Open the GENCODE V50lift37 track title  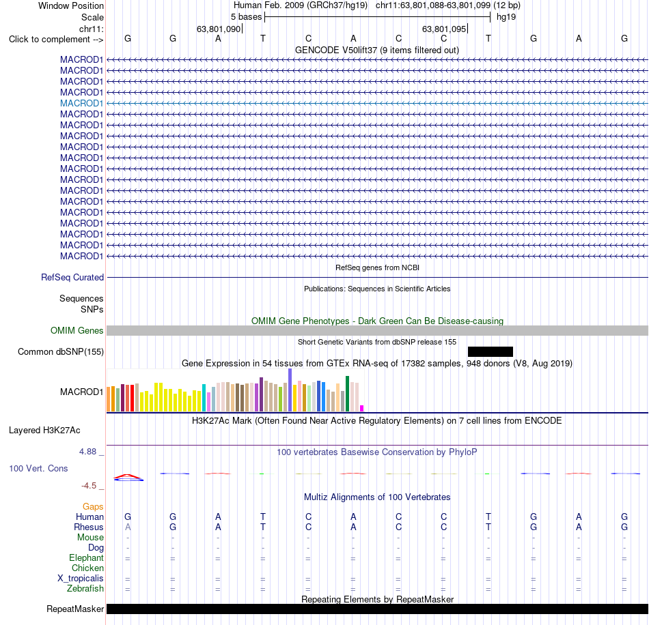pyautogui.click(x=376, y=50)
